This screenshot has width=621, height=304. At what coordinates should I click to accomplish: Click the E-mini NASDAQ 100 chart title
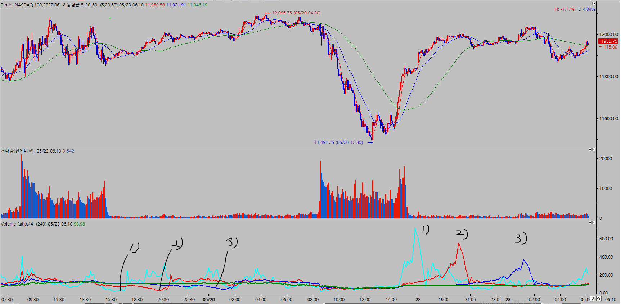tap(31, 5)
